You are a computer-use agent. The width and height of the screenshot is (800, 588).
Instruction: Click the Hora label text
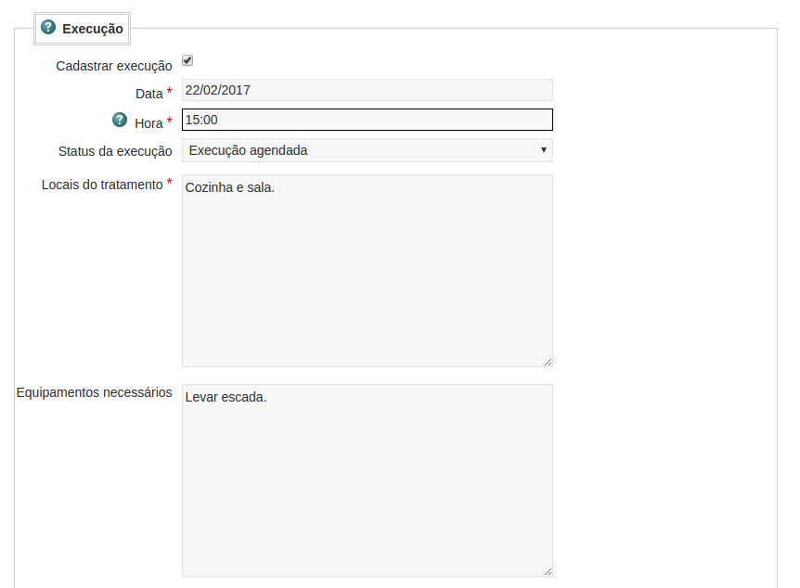pos(148,123)
